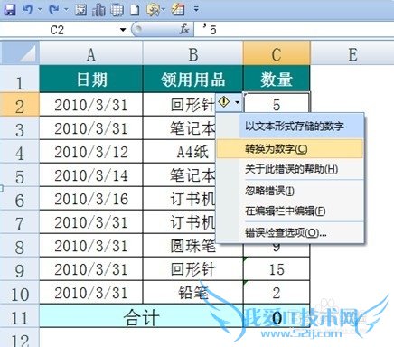The width and height of the screenshot is (394, 347).
Task: Click the Insert Function fx button
Action: [184, 30]
